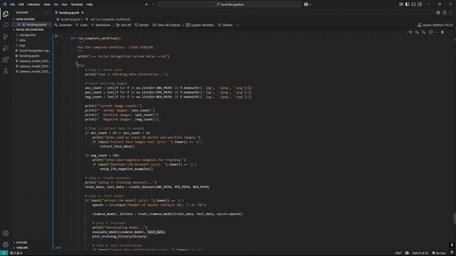Close the facialreg.ipynb tab

pyautogui.click(x=83, y=13)
